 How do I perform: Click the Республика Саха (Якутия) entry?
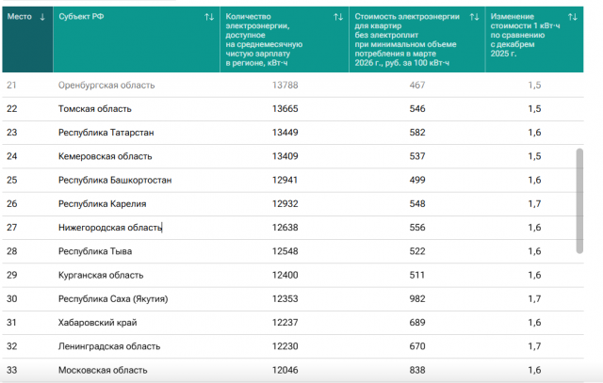113,299
